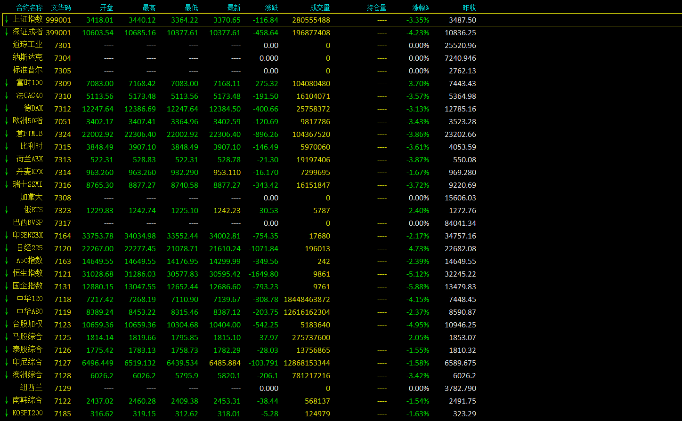
Task: Click the 文华码 column header
Action: click(61, 8)
